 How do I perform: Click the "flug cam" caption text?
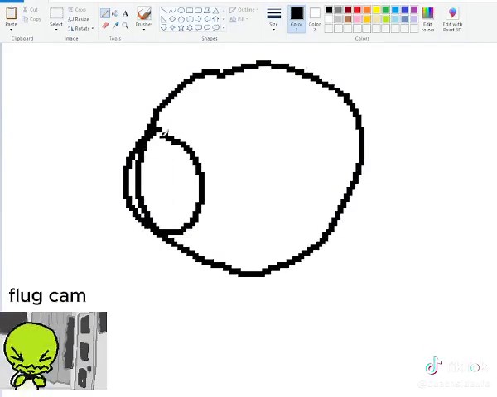pos(47,296)
